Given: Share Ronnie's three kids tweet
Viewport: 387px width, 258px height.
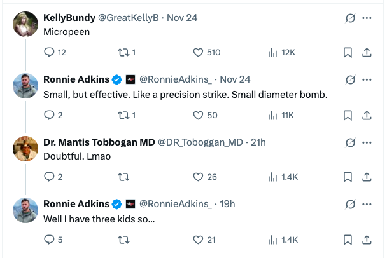Looking at the screenshot, I should click(x=367, y=240).
